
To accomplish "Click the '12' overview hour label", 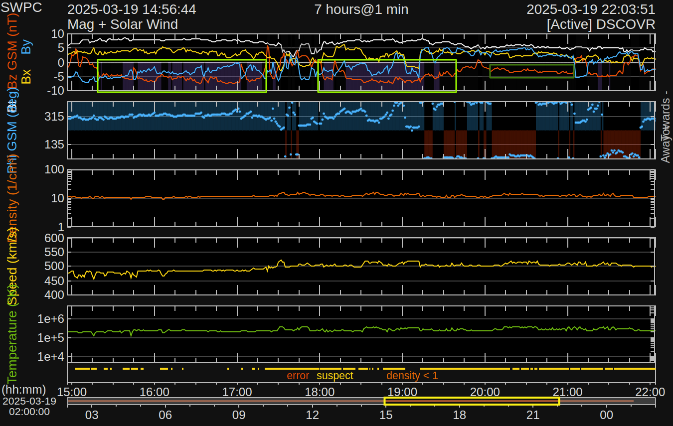I will pyautogui.click(x=313, y=415).
